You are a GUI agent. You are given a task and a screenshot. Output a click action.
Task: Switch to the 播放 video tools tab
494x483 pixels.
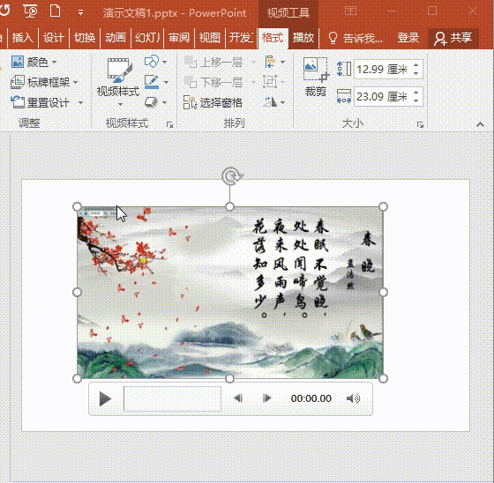click(x=303, y=38)
